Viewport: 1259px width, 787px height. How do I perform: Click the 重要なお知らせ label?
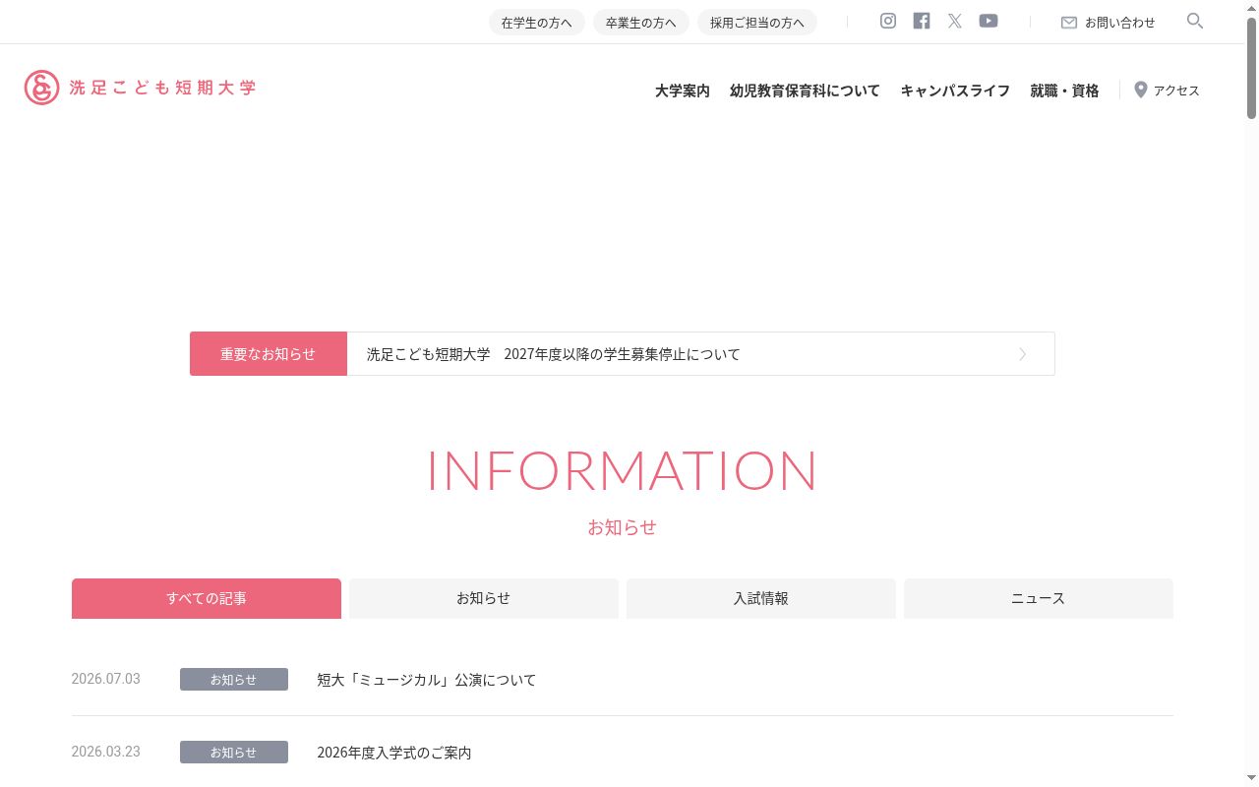point(269,354)
